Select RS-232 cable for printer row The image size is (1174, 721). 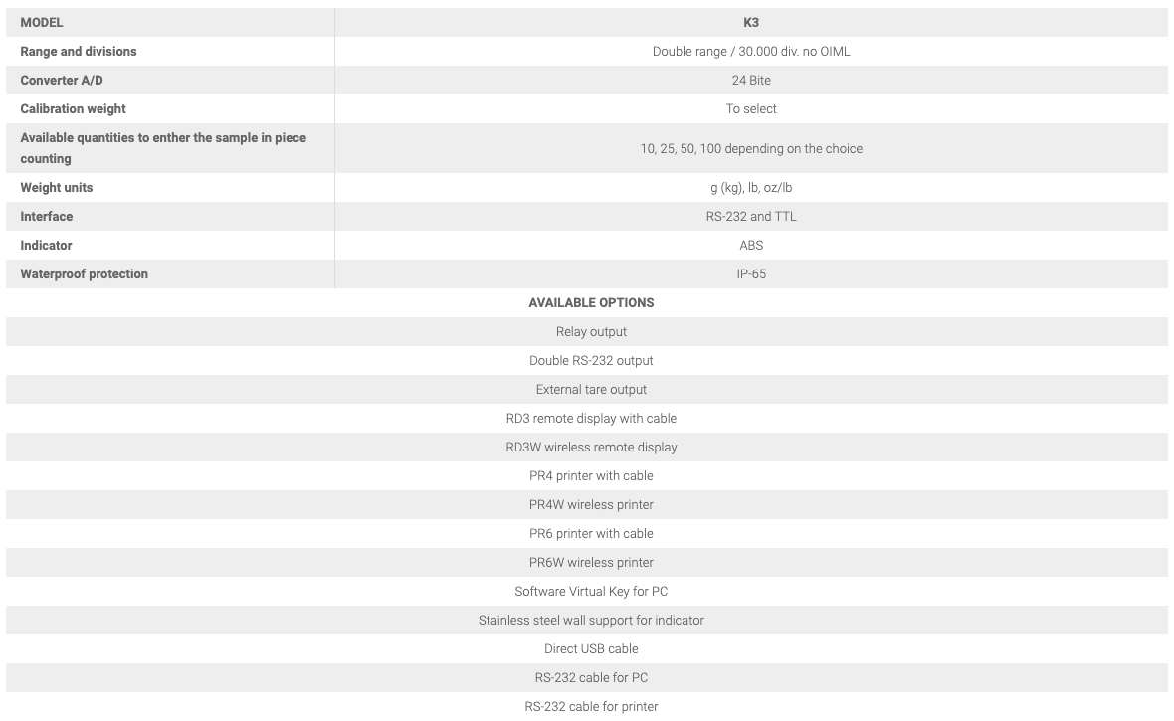coord(591,706)
